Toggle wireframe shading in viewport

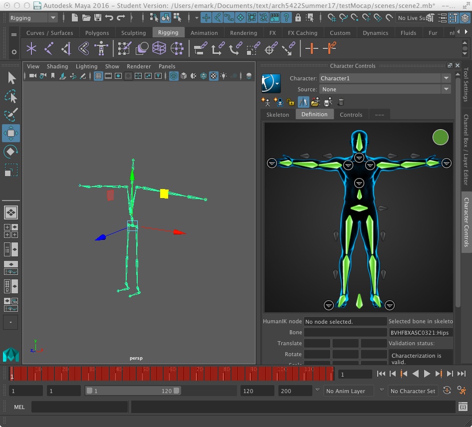click(x=174, y=76)
